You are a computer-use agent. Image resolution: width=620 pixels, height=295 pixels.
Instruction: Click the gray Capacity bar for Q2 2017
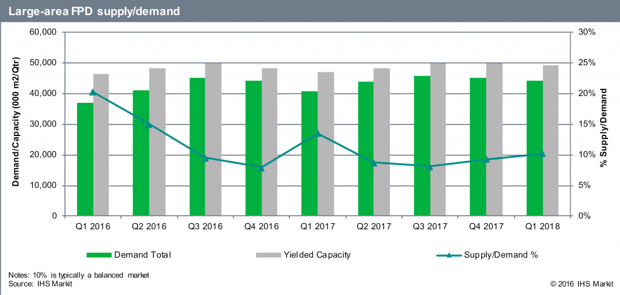click(381, 143)
